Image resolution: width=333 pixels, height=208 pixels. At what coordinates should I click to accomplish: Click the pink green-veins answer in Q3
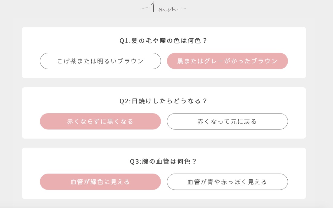click(100, 182)
